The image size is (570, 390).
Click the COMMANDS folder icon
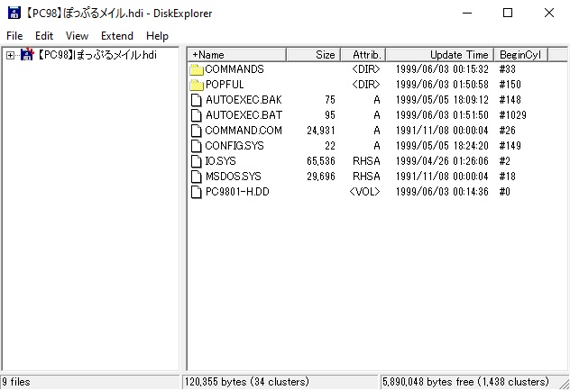[x=198, y=69]
